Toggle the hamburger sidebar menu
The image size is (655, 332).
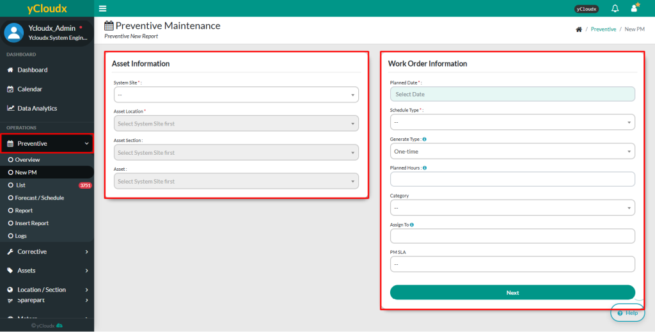102,8
